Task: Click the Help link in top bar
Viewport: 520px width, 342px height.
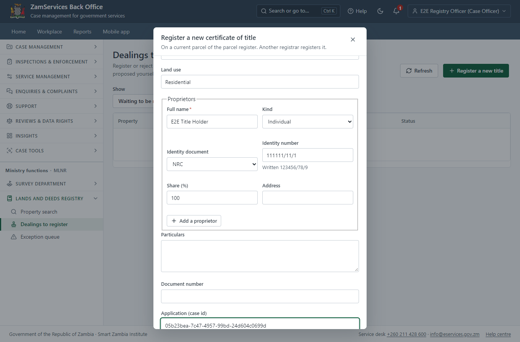Action: click(x=357, y=11)
